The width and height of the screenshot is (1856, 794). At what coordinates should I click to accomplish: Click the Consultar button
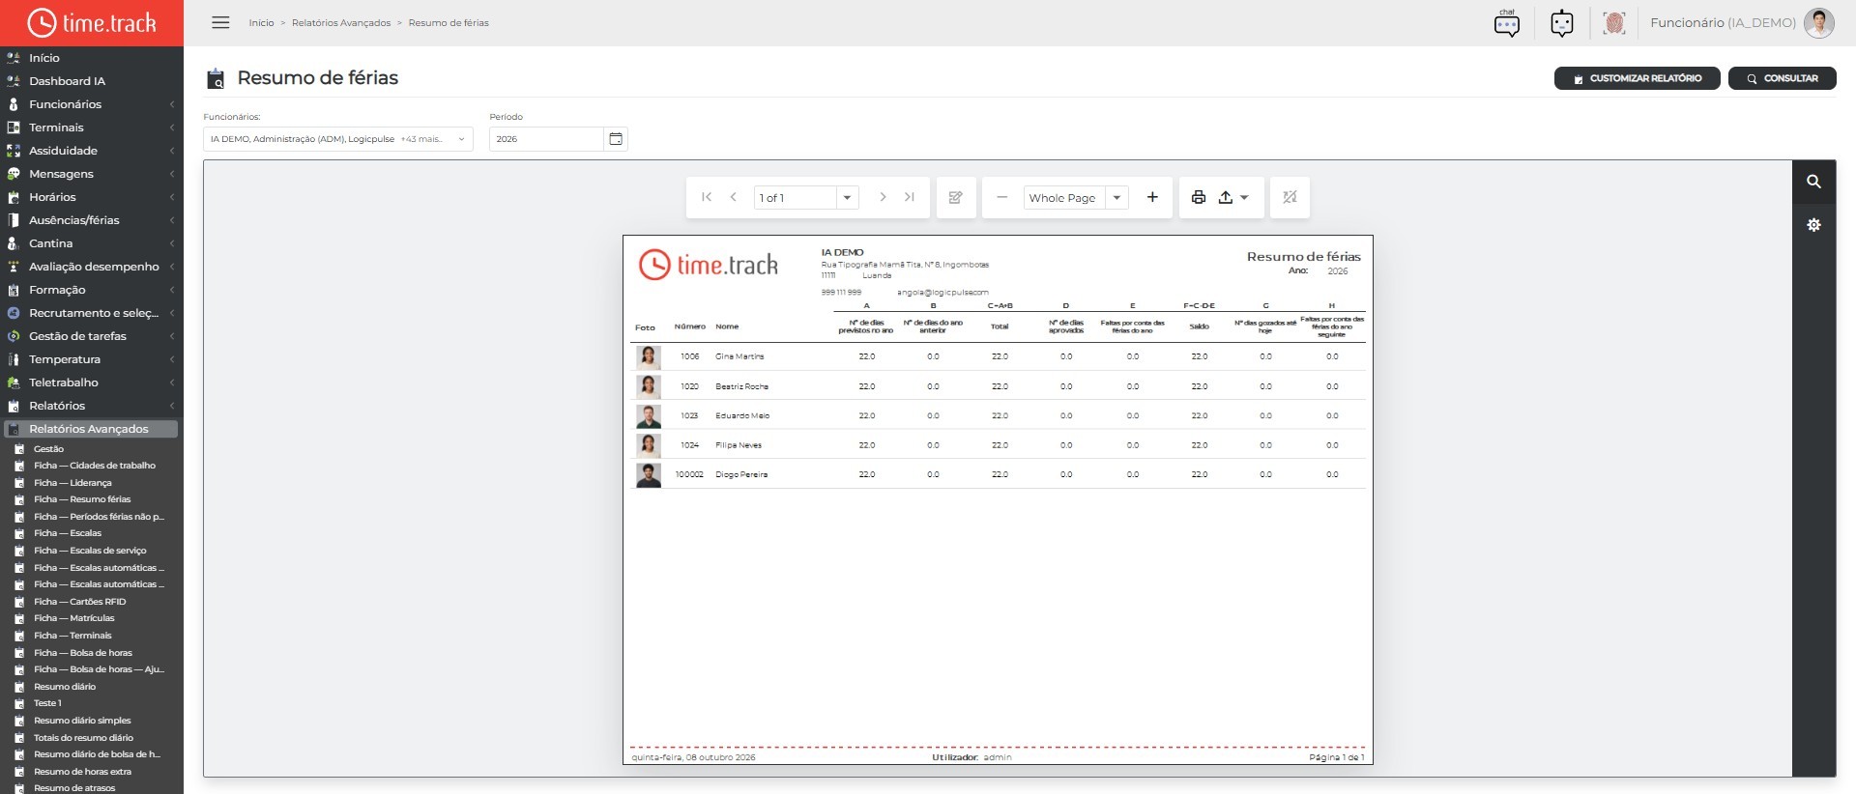(1782, 78)
